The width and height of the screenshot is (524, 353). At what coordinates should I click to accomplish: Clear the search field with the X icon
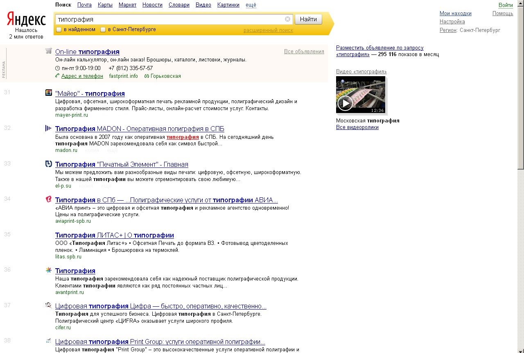pos(287,19)
